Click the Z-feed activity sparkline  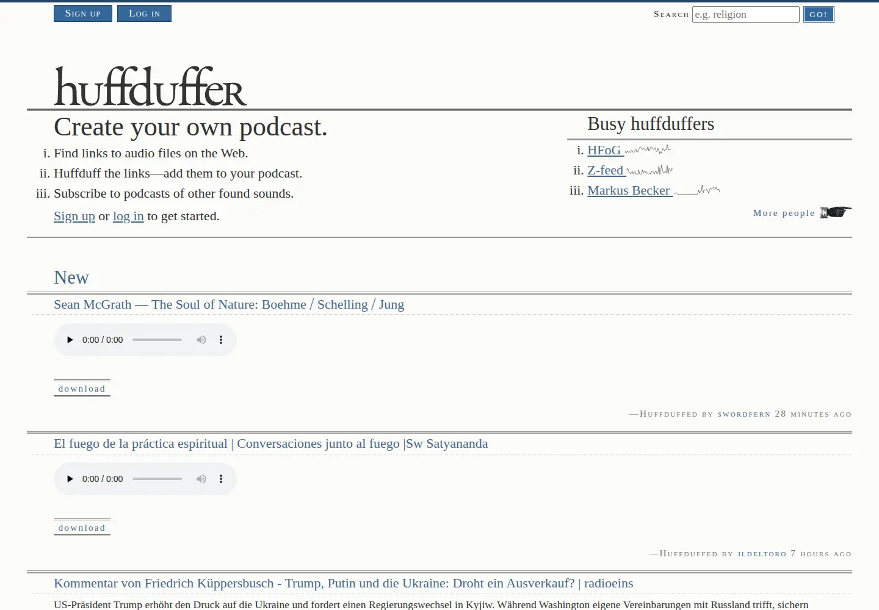click(x=650, y=170)
